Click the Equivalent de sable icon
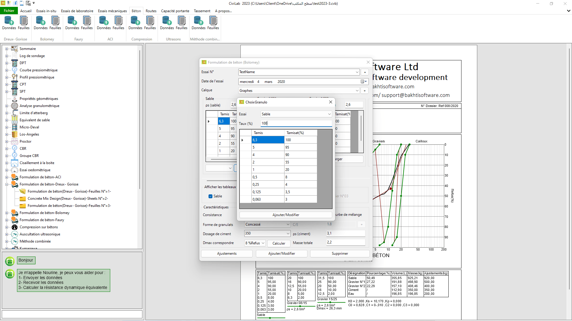The height and width of the screenshot is (321, 572). 15,120
